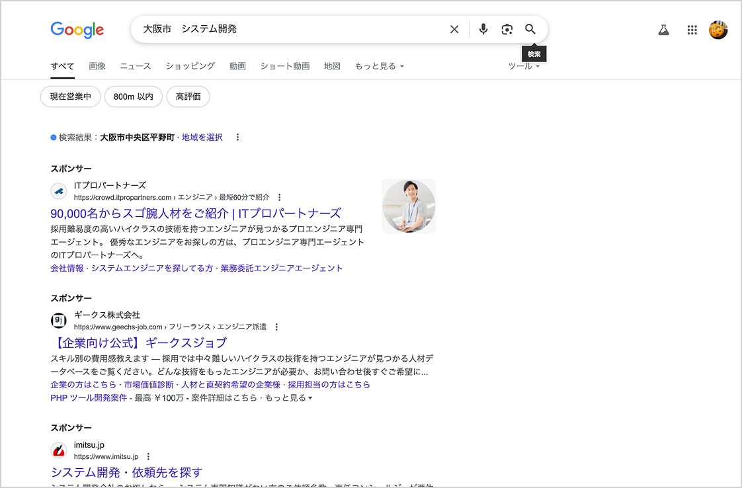The height and width of the screenshot is (488, 742).
Task: Open the ツール dropdown
Action: click(522, 66)
